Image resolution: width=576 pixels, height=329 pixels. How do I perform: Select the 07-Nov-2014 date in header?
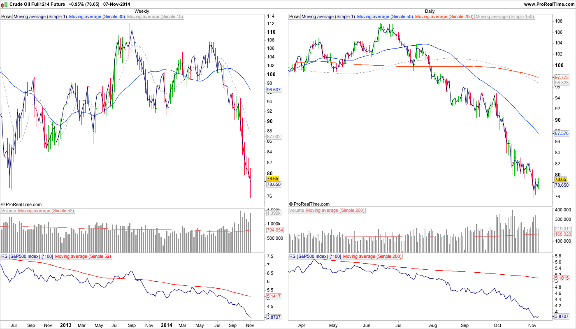click(x=117, y=4)
